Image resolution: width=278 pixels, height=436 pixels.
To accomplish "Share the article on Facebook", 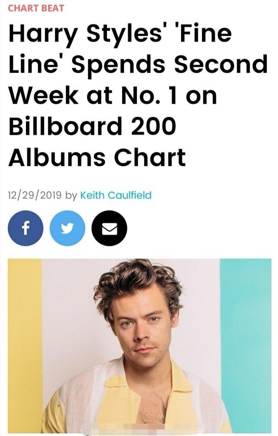I will point(26,228).
